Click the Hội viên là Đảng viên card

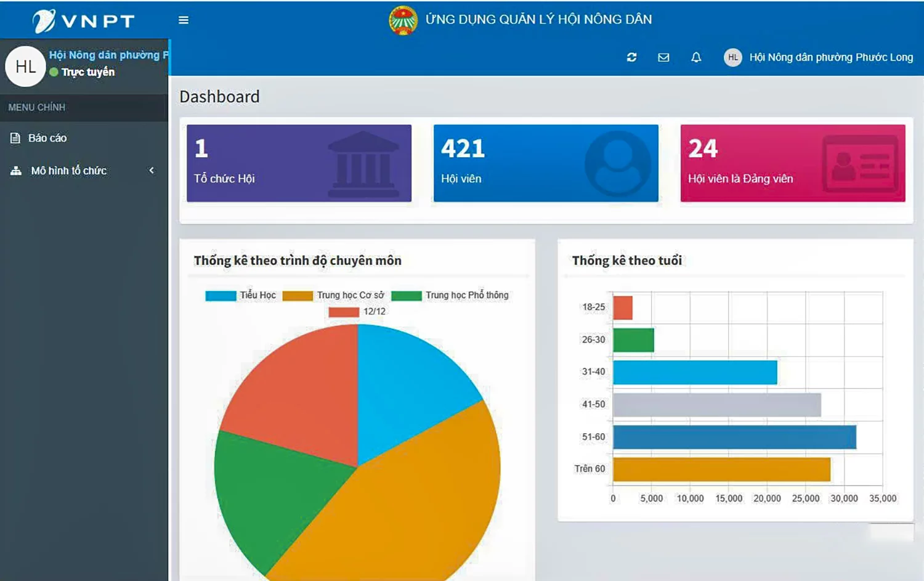click(792, 163)
